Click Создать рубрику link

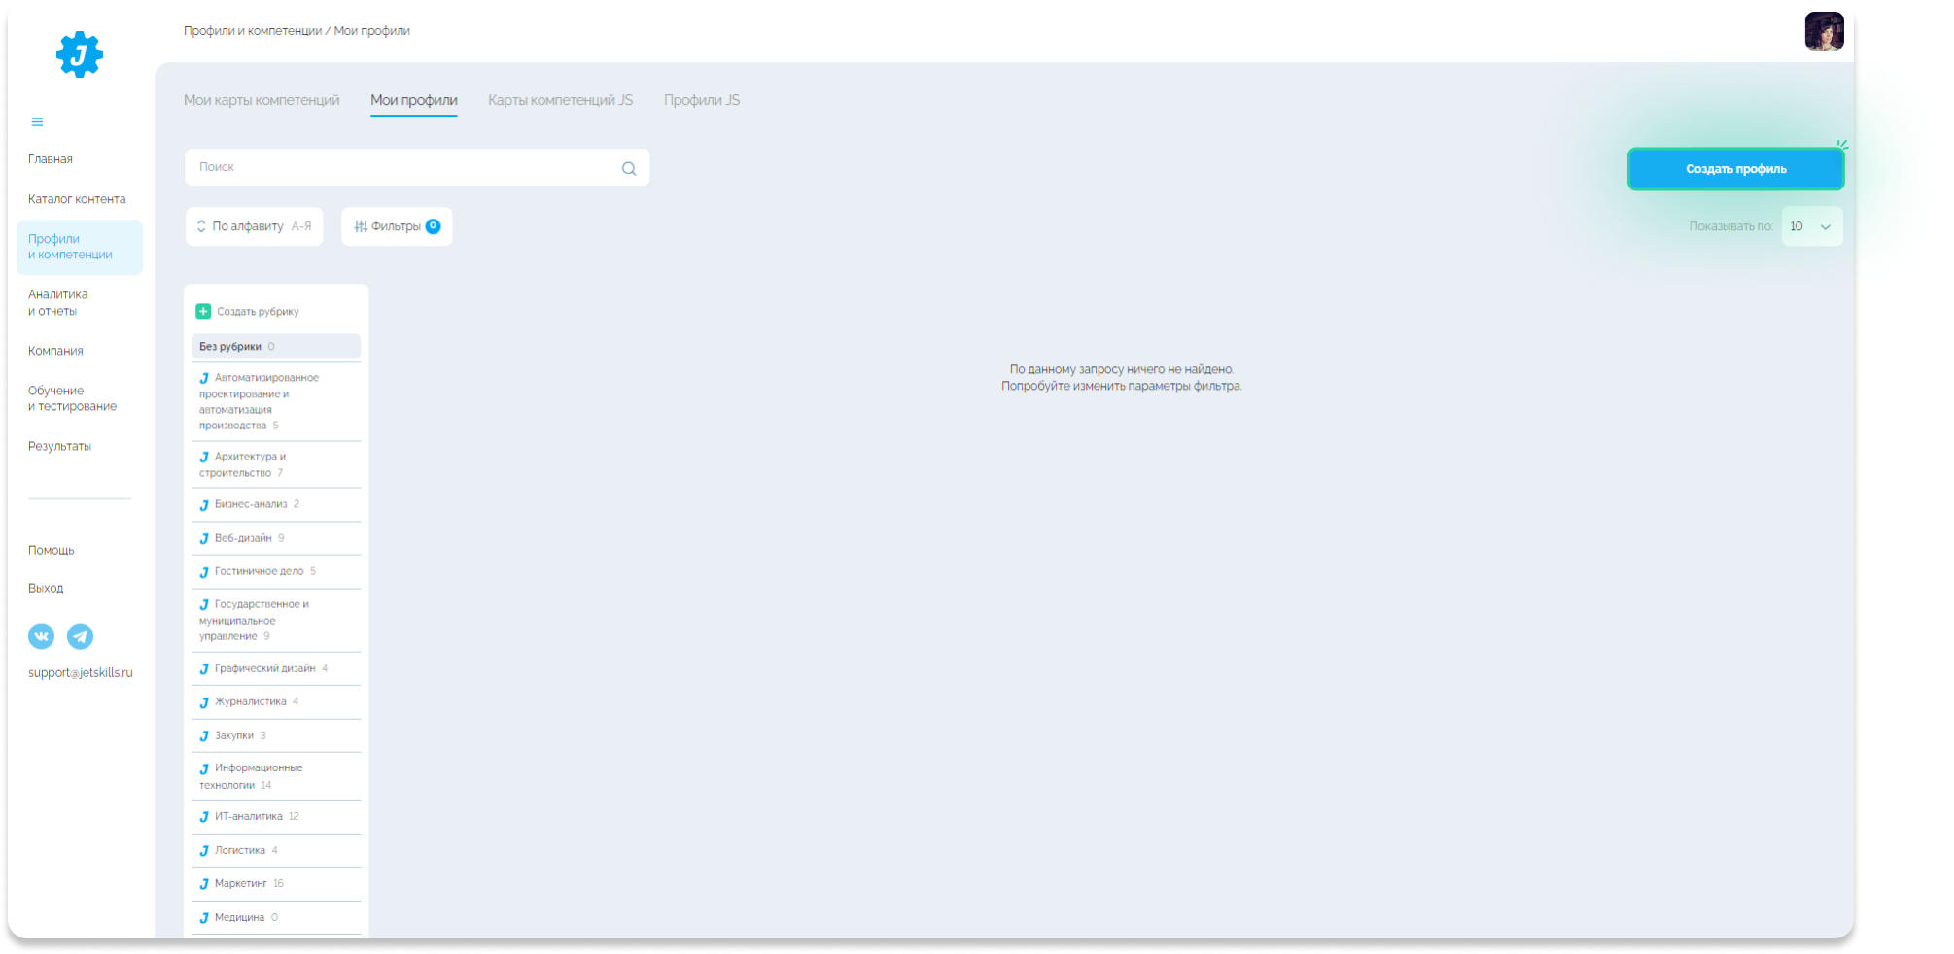click(258, 312)
